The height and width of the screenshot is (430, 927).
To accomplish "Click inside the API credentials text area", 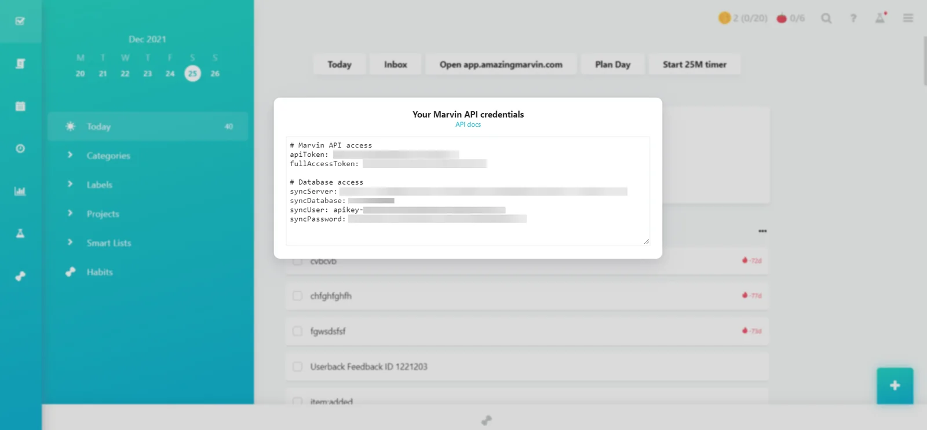I will coord(468,191).
